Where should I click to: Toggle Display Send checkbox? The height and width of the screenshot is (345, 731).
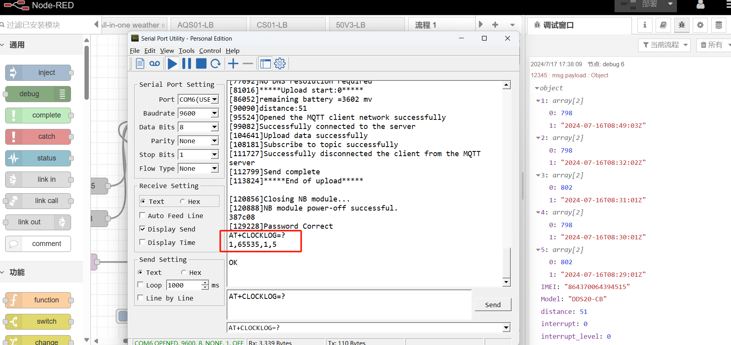142,229
